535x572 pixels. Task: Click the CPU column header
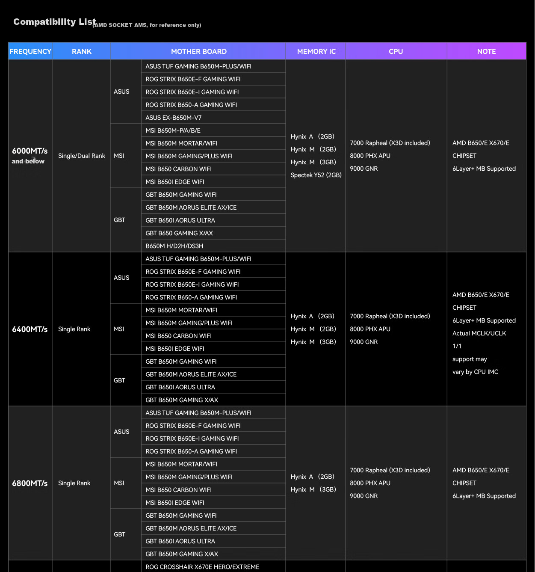tap(396, 51)
